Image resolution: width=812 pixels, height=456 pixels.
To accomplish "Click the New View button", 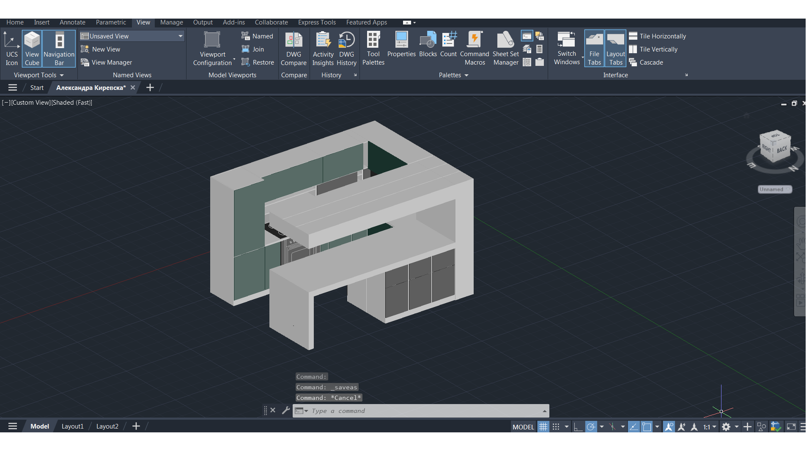I will (x=106, y=49).
